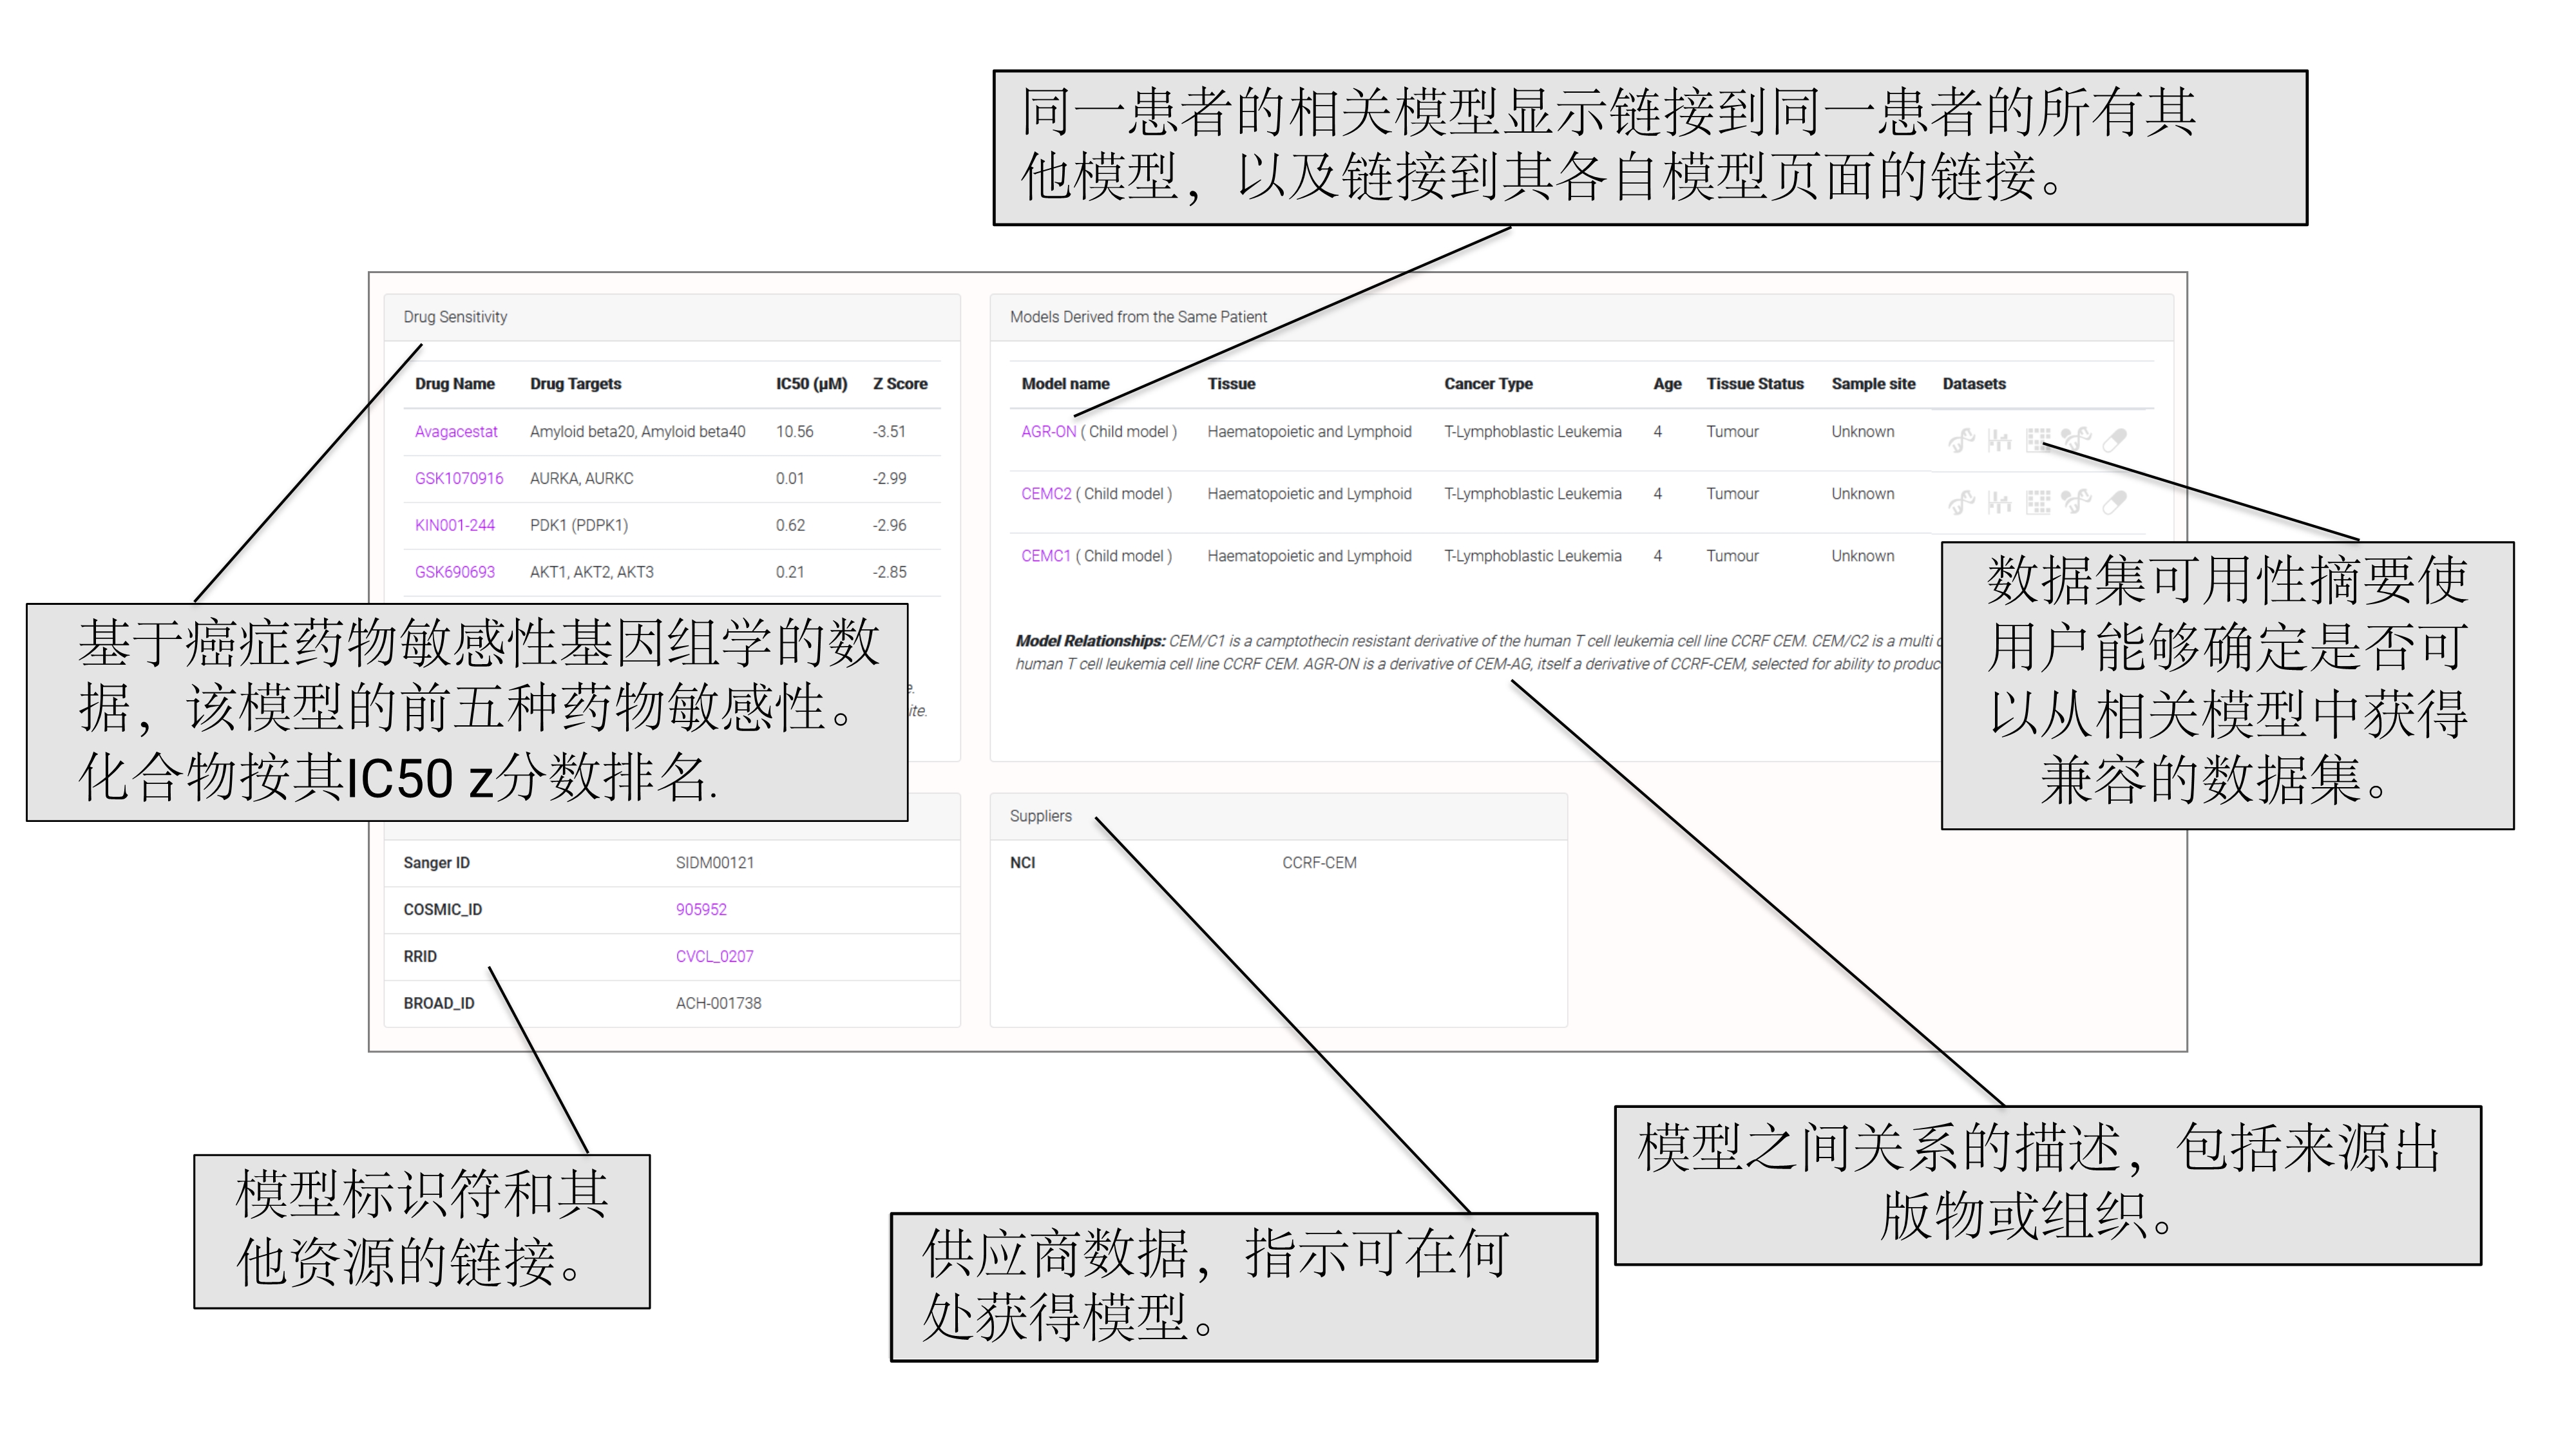Click the PDK1 (PDPK1) targets cell
This screenshot has width=2576, height=1448.
pyautogui.click(x=578, y=526)
